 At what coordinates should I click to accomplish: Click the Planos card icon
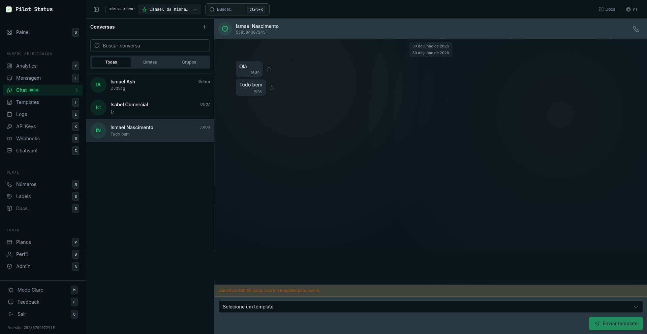point(9,242)
